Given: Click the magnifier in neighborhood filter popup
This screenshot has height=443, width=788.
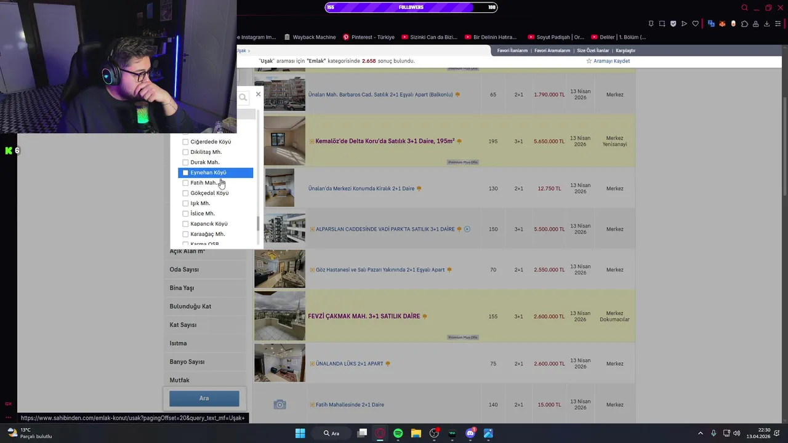Looking at the screenshot, I should click(x=243, y=97).
